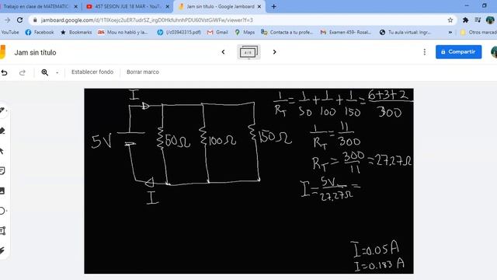The height and width of the screenshot is (280, 497).
Task: Open the Mou no habló y la... bookmark
Action: (x=123, y=33)
